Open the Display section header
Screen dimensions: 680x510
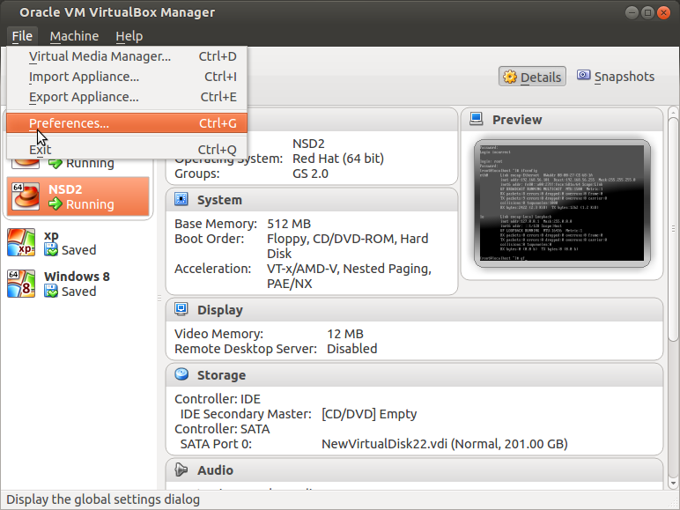point(414,310)
